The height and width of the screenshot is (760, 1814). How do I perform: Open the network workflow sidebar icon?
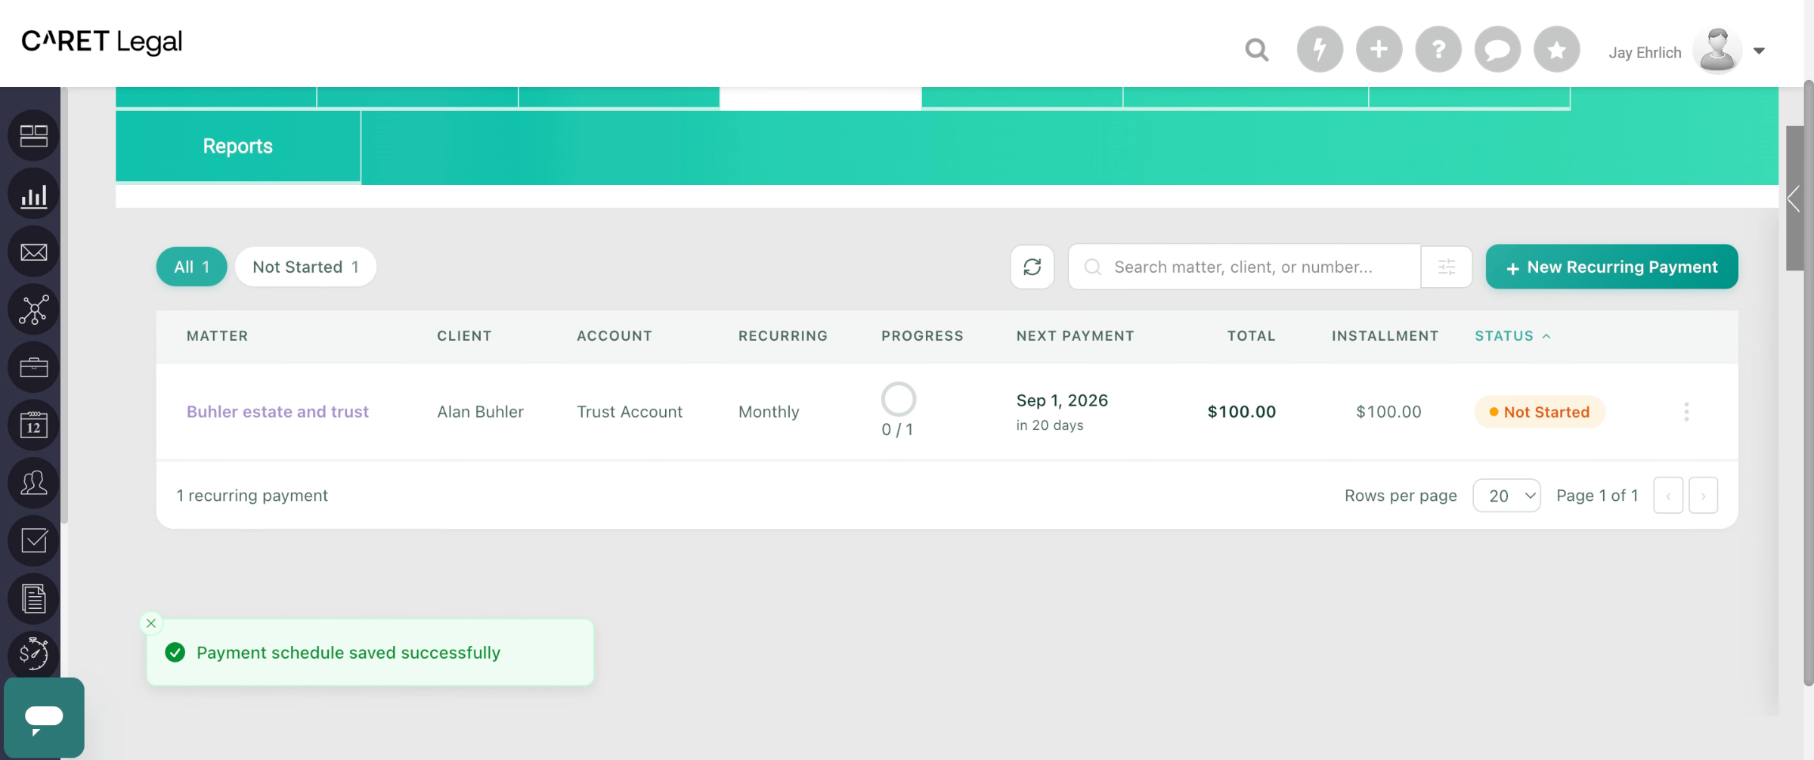(33, 310)
